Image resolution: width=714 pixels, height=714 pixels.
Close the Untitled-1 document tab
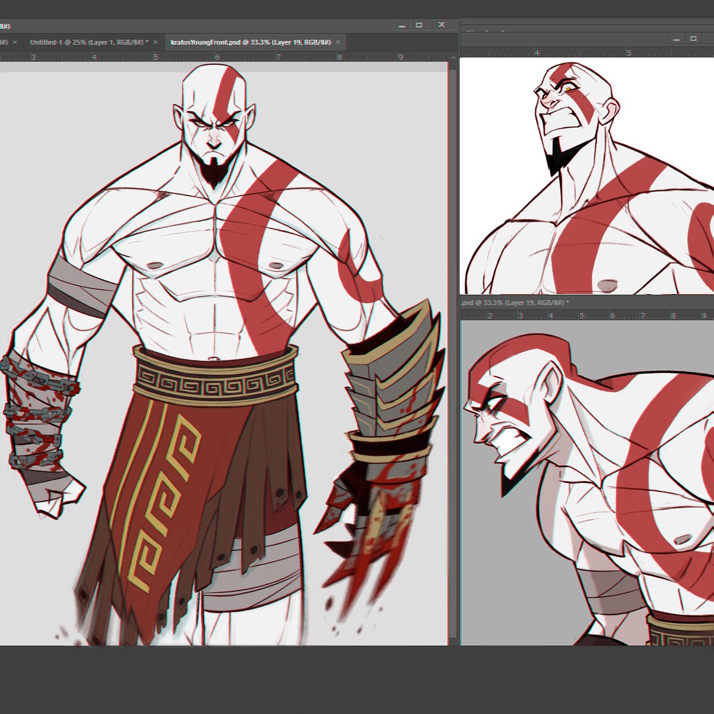155,42
